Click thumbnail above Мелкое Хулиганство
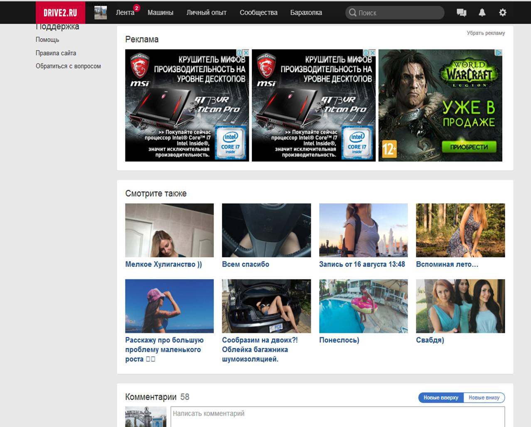The height and width of the screenshot is (427, 531). click(x=170, y=230)
